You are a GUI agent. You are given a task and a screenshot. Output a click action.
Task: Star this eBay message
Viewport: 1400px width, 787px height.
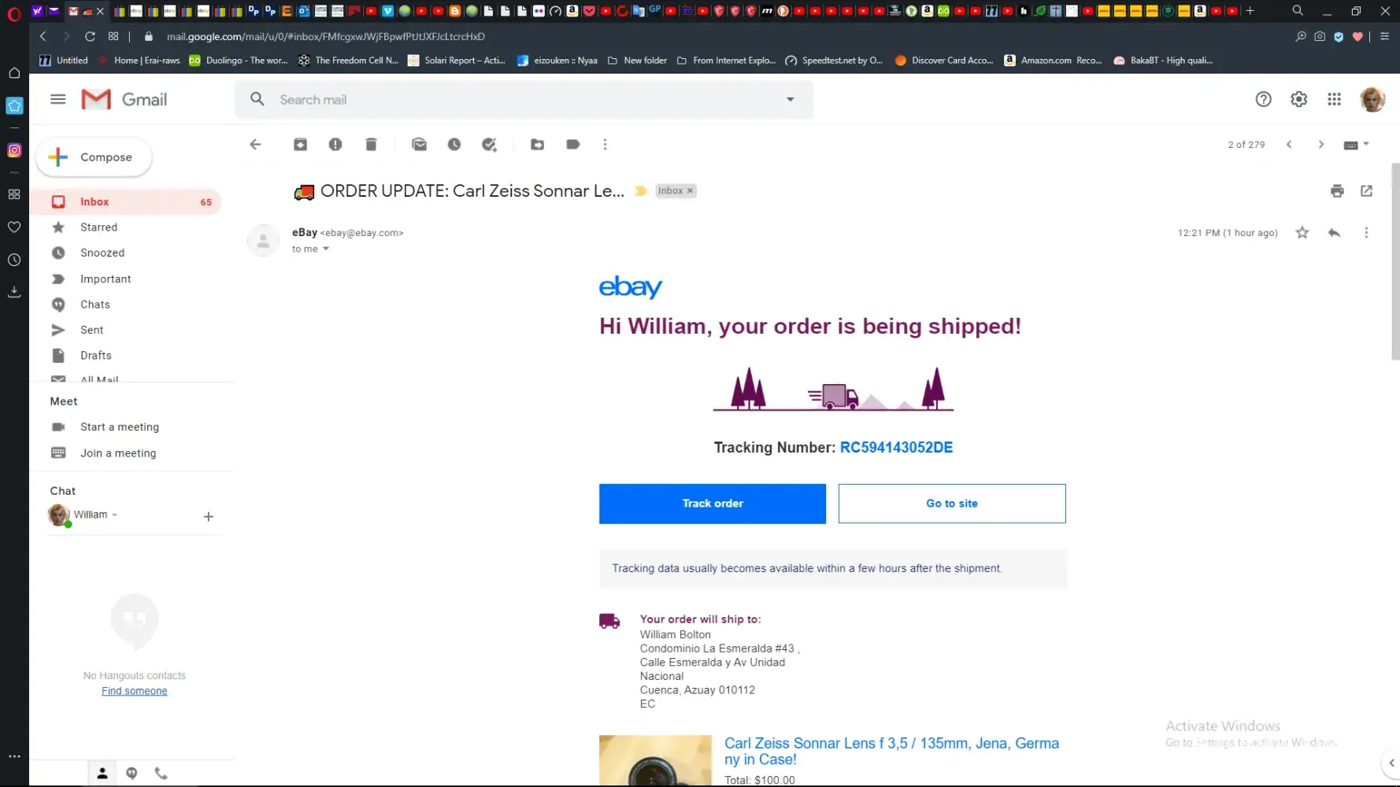(1302, 232)
